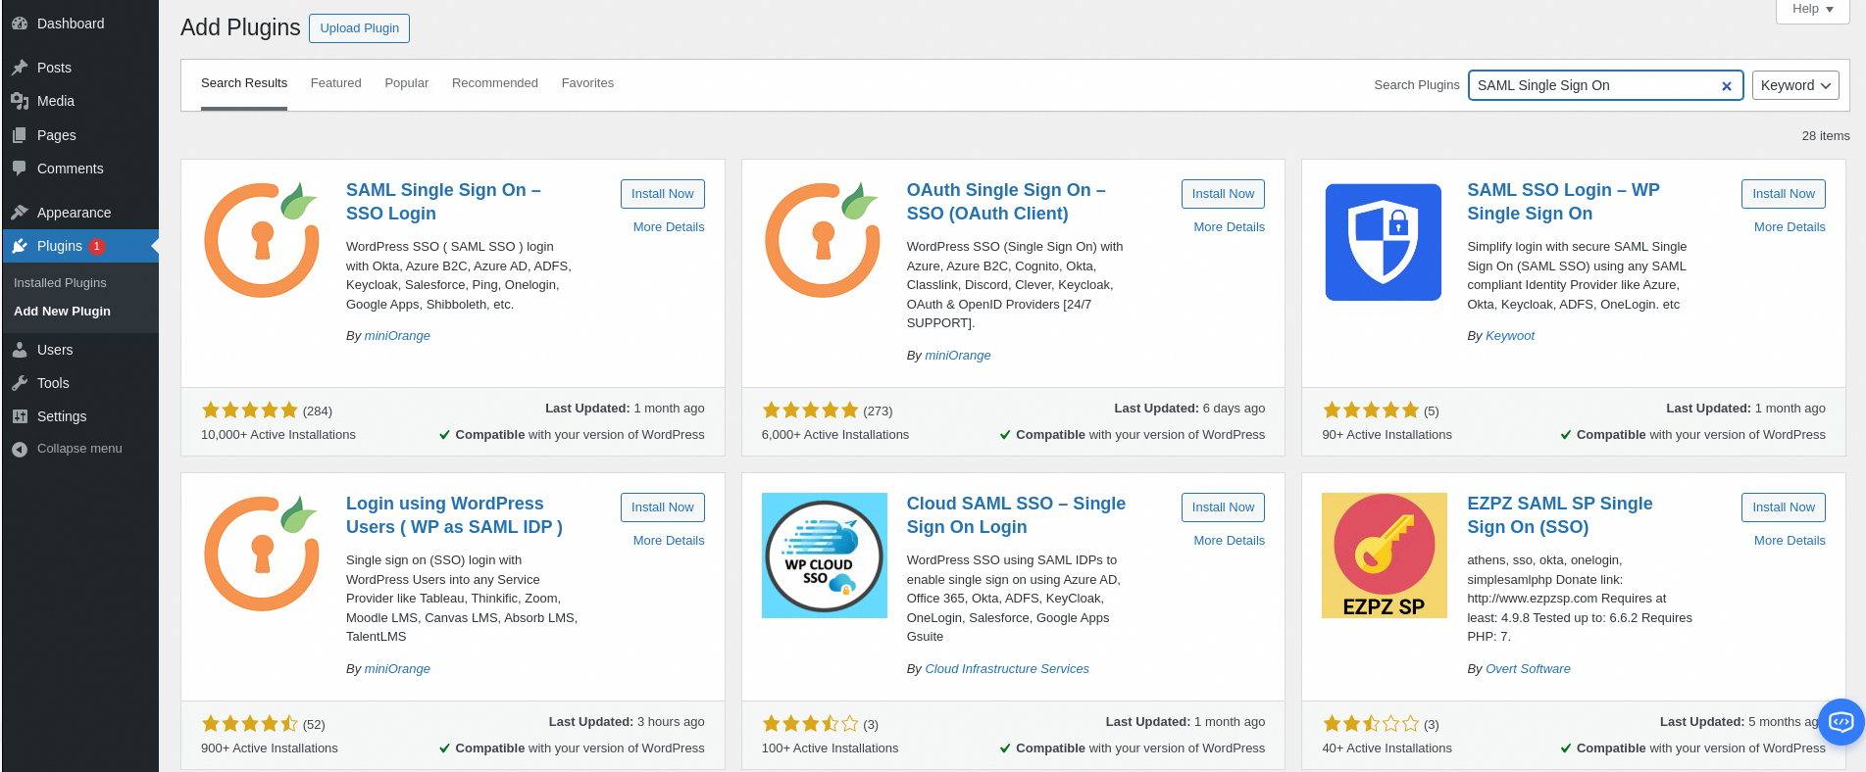Screen dimensions: 1866x772
Task: Open the Settings sidebar icon
Action: click(x=20, y=416)
